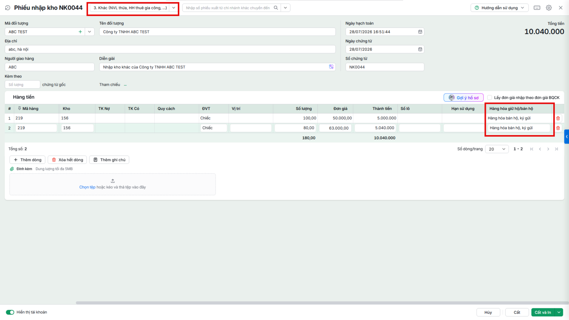Image resolution: width=569 pixels, height=320 pixels.
Task: Click the Cất và In button
Action: coord(543,312)
